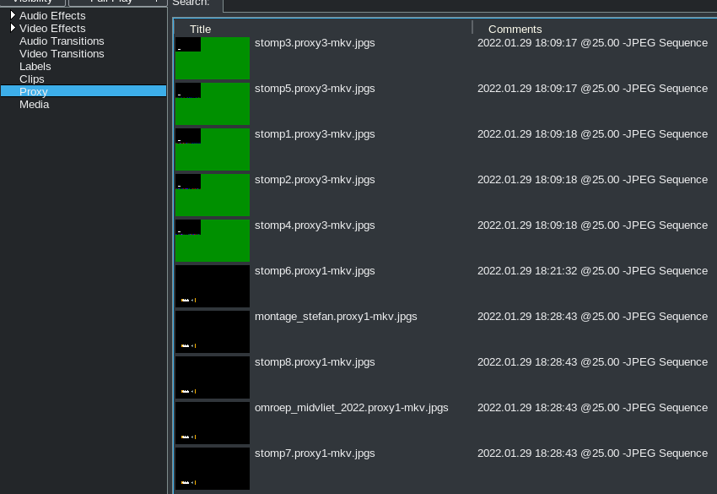Click the Visibility button
This screenshot has height=494, width=717.
tap(32, 2)
